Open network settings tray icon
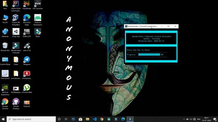The height and width of the screenshot is (122, 218). (x=194, y=119)
